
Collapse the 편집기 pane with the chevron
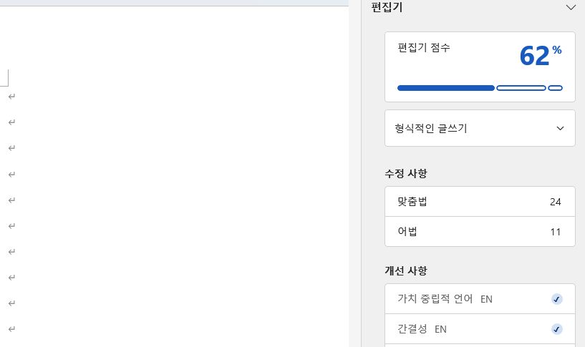[x=571, y=8]
